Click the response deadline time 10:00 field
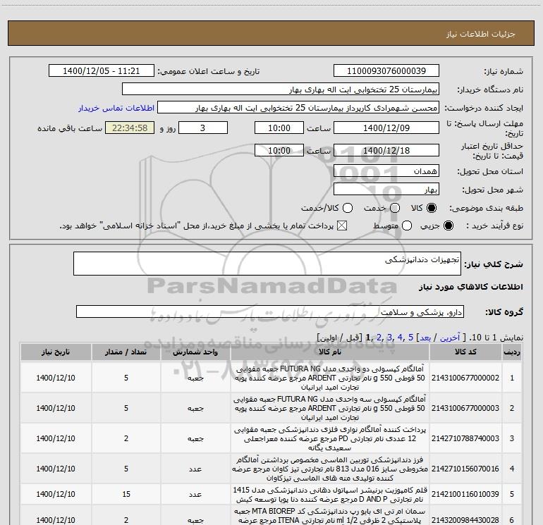543x525 pixels. click(279, 128)
